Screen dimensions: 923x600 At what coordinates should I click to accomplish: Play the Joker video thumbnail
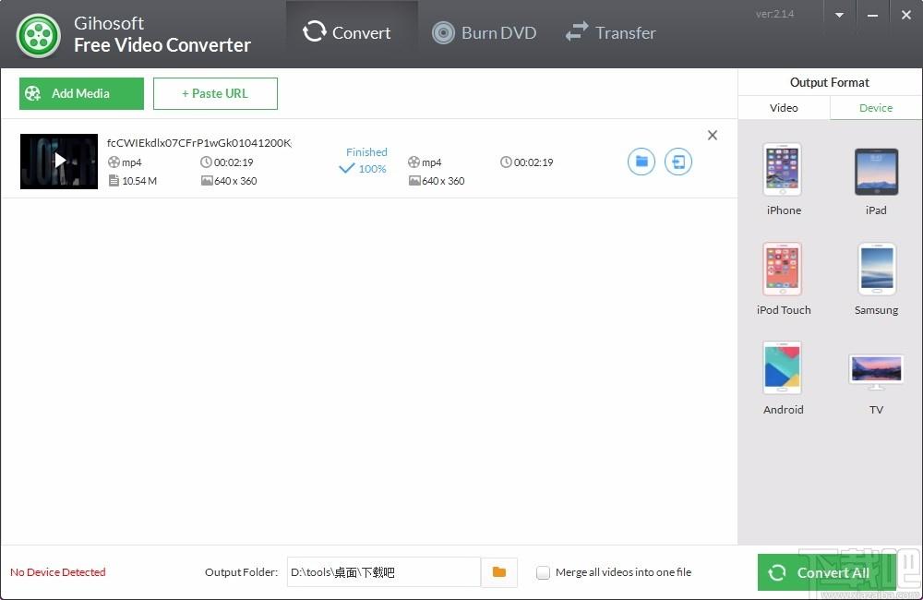[59, 161]
